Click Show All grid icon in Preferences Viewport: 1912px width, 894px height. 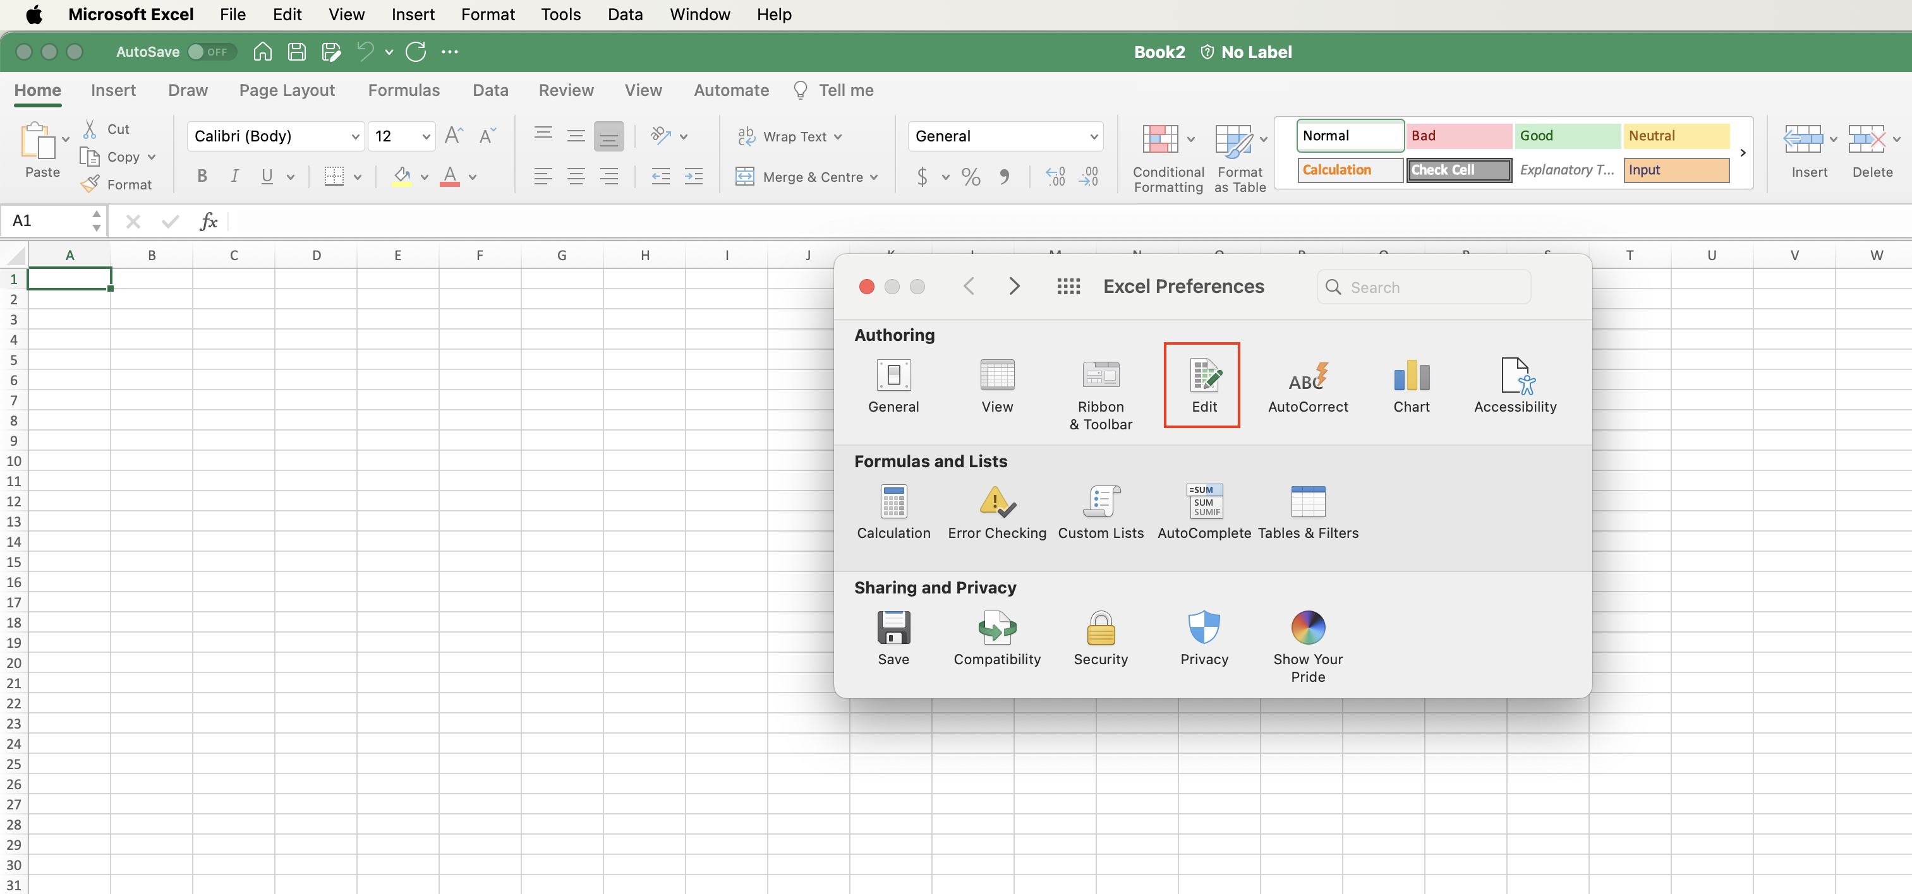pyautogui.click(x=1068, y=287)
